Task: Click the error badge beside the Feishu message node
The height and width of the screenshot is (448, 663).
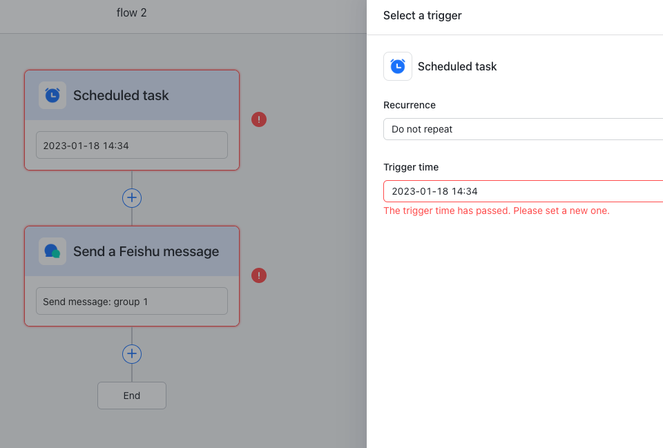Action: [259, 275]
